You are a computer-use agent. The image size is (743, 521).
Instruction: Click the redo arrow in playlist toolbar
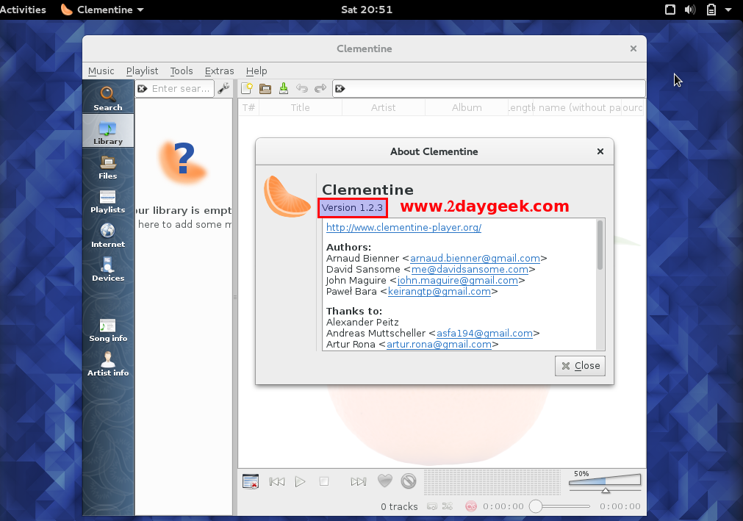320,89
